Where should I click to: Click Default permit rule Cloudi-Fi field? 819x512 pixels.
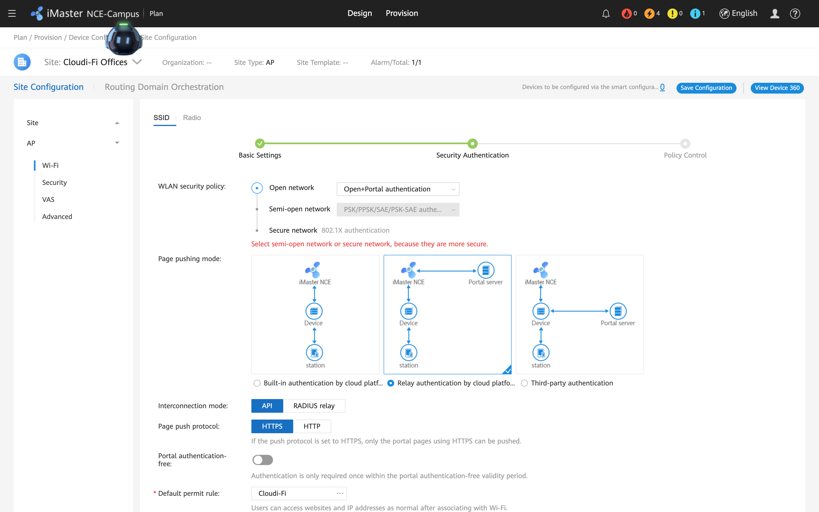[x=299, y=494]
